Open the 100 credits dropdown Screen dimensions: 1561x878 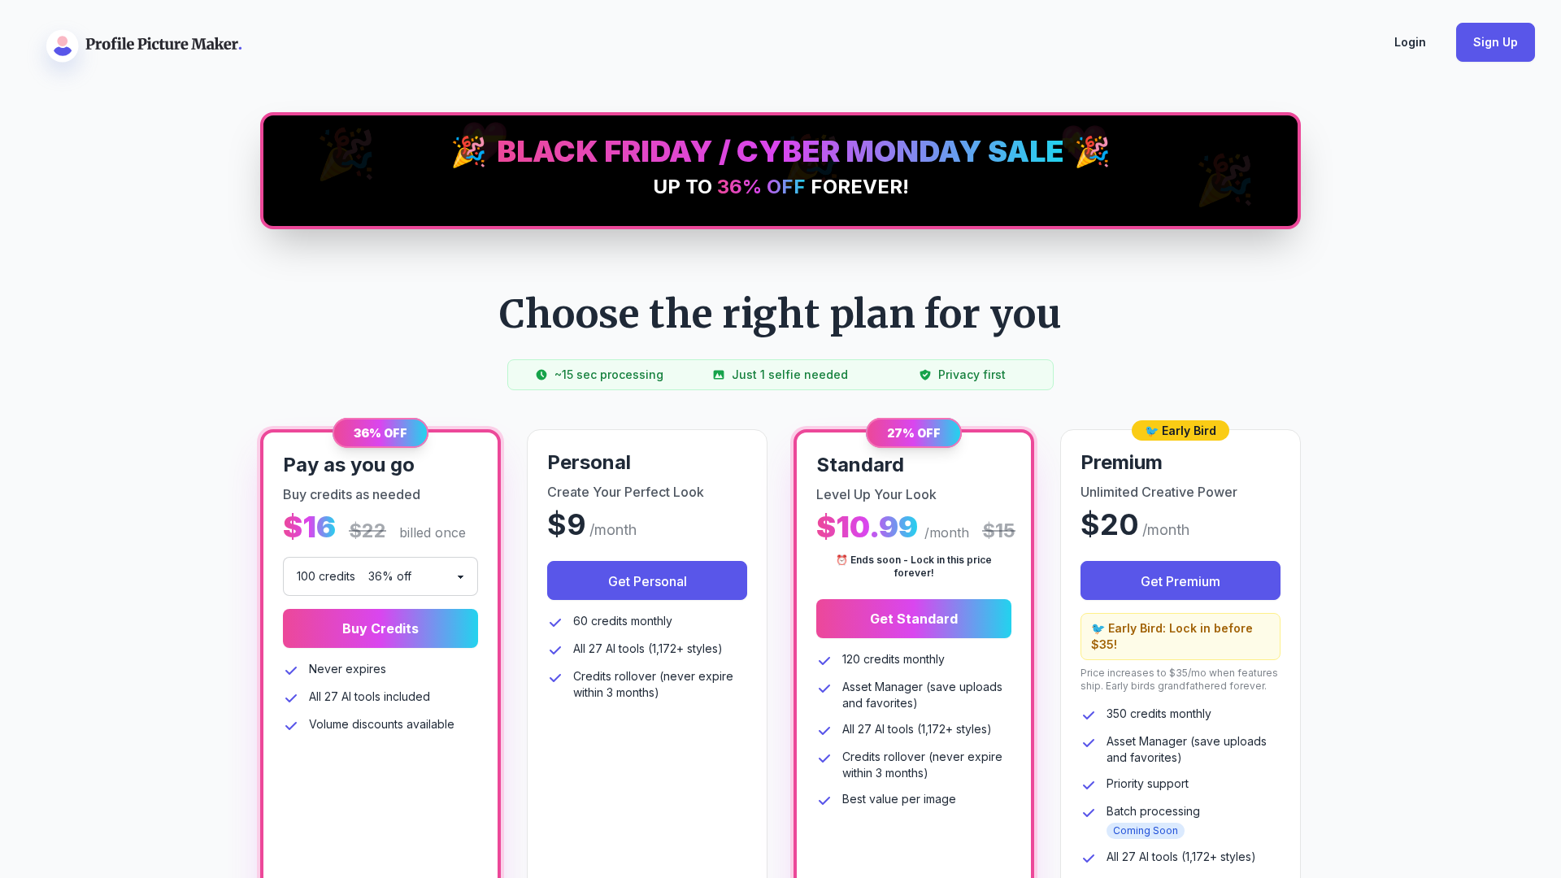coord(380,576)
